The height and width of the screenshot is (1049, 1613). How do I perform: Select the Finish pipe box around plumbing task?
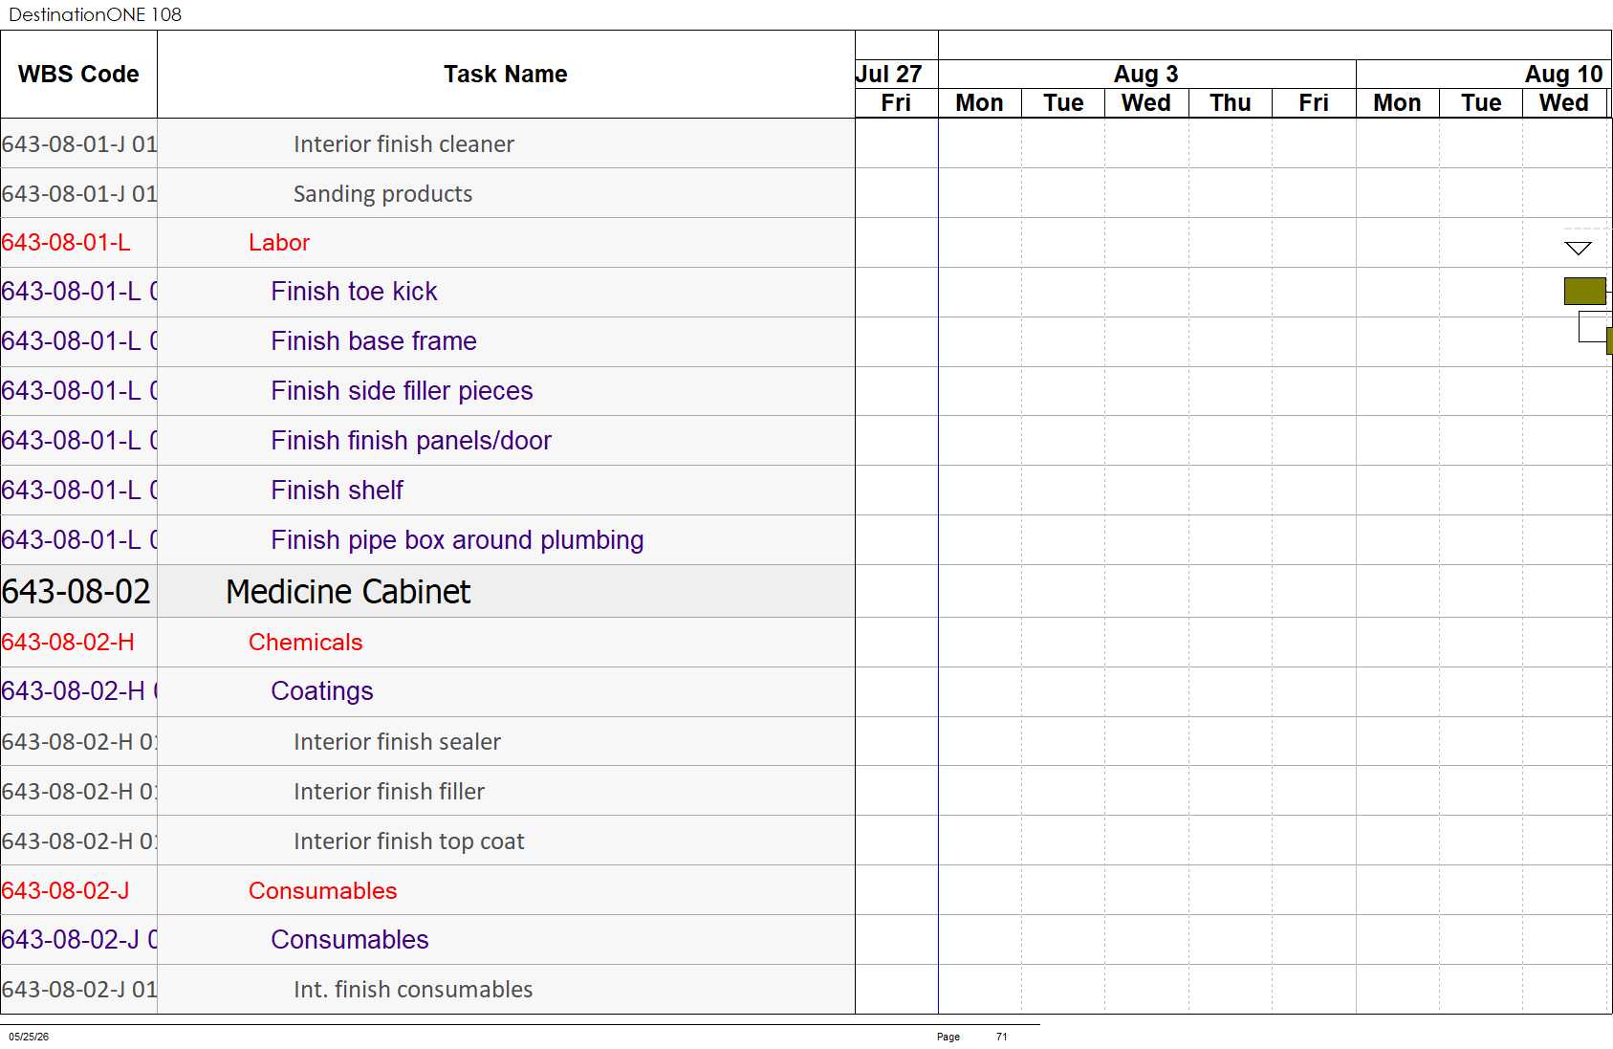tap(457, 540)
